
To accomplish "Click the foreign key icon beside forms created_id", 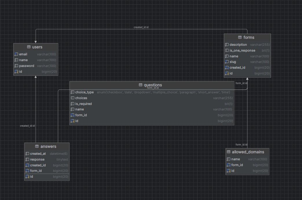I will tap(227, 68).
